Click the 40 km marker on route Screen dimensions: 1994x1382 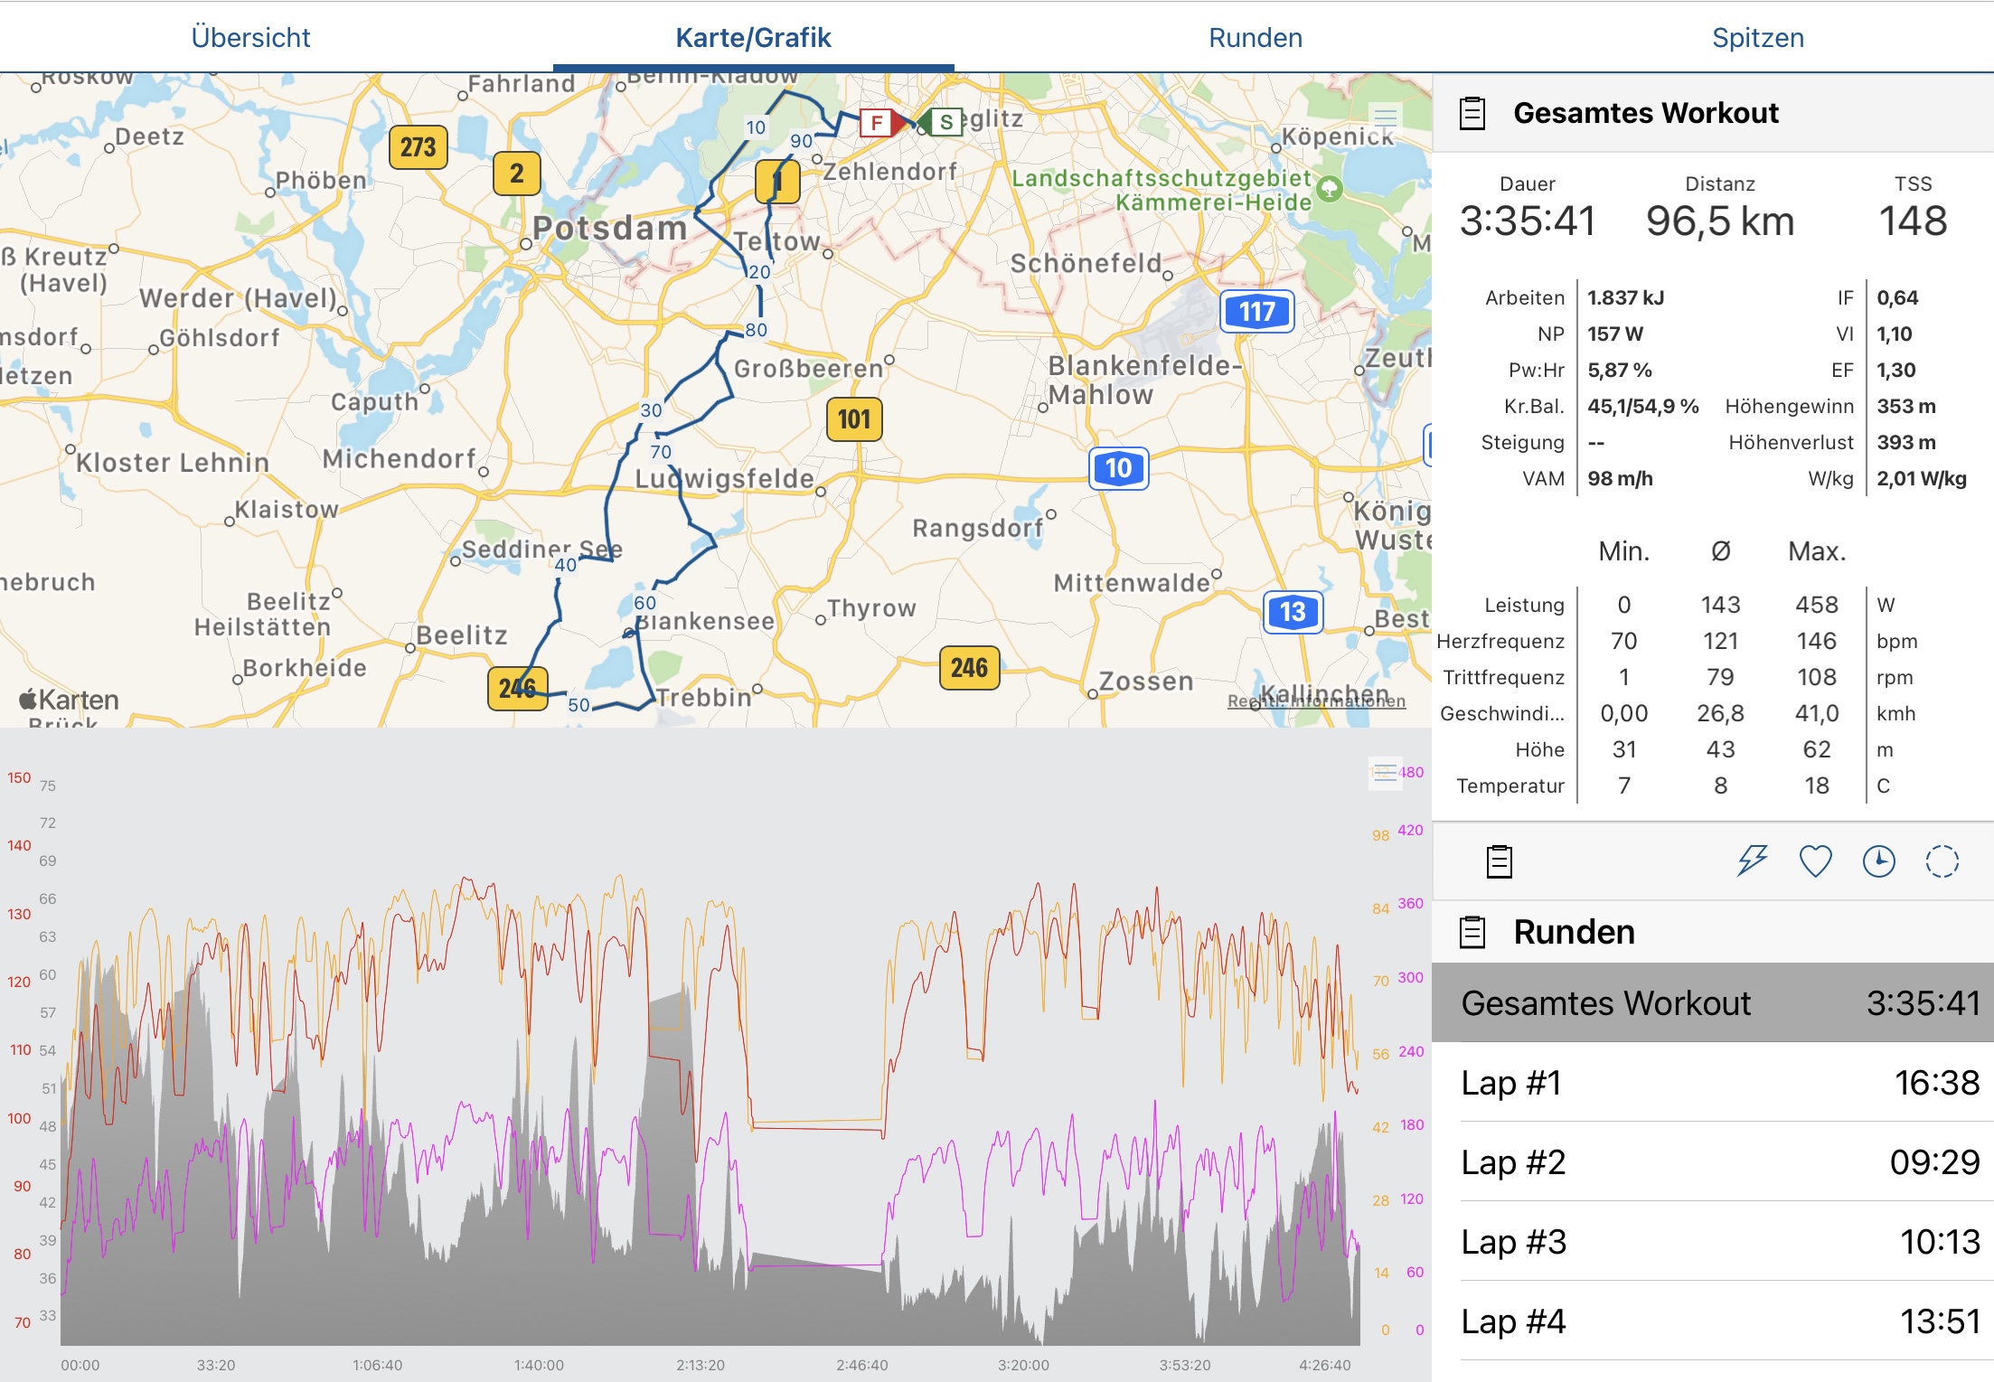pyautogui.click(x=566, y=565)
